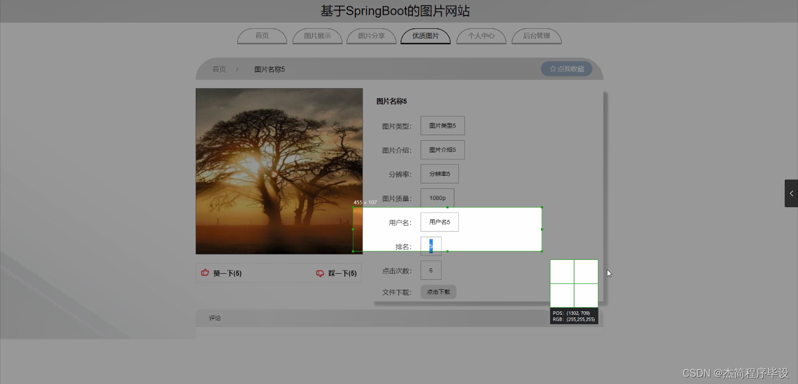Viewport: 798px width, 384px height.
Task: Click the 用户名5 value box
Action: 439,222
